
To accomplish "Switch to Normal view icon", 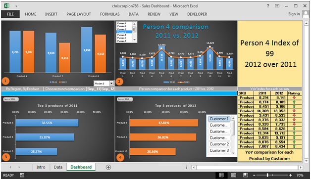I will [221, 175].
